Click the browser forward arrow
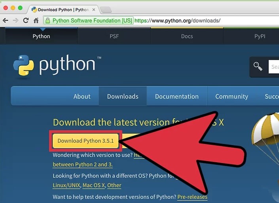Viewport: 279px width, 203px height. coord(16,21)
